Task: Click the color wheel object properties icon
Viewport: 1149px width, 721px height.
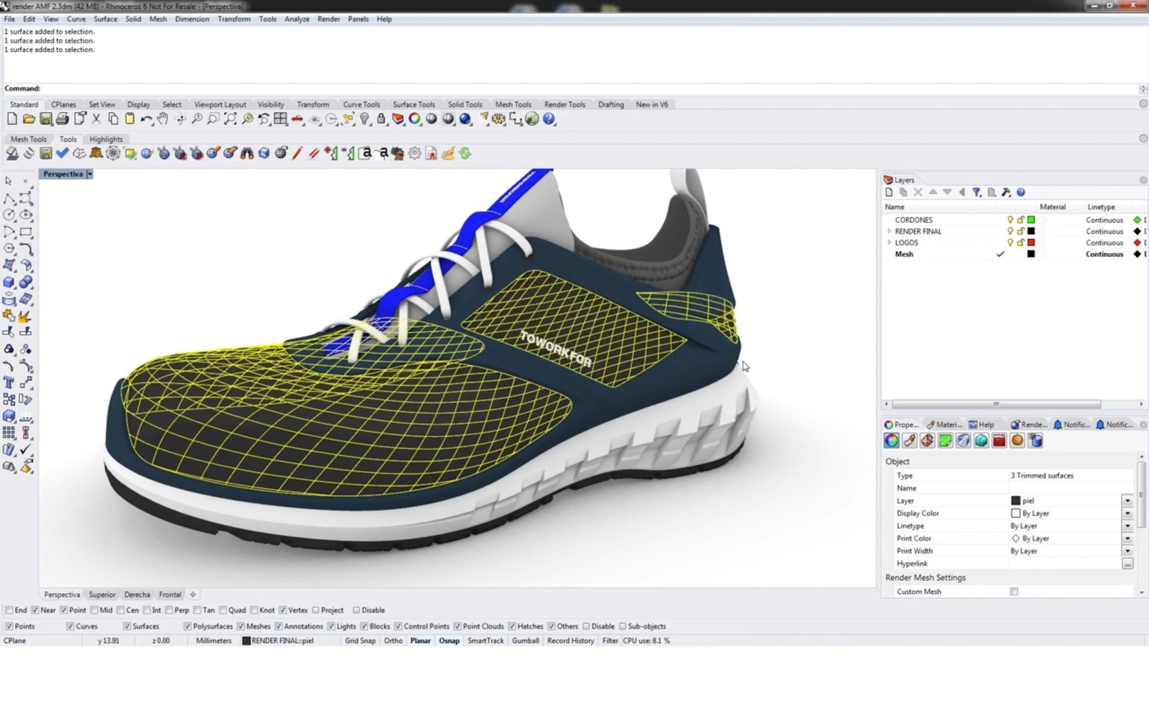Action: click(414, 119)
